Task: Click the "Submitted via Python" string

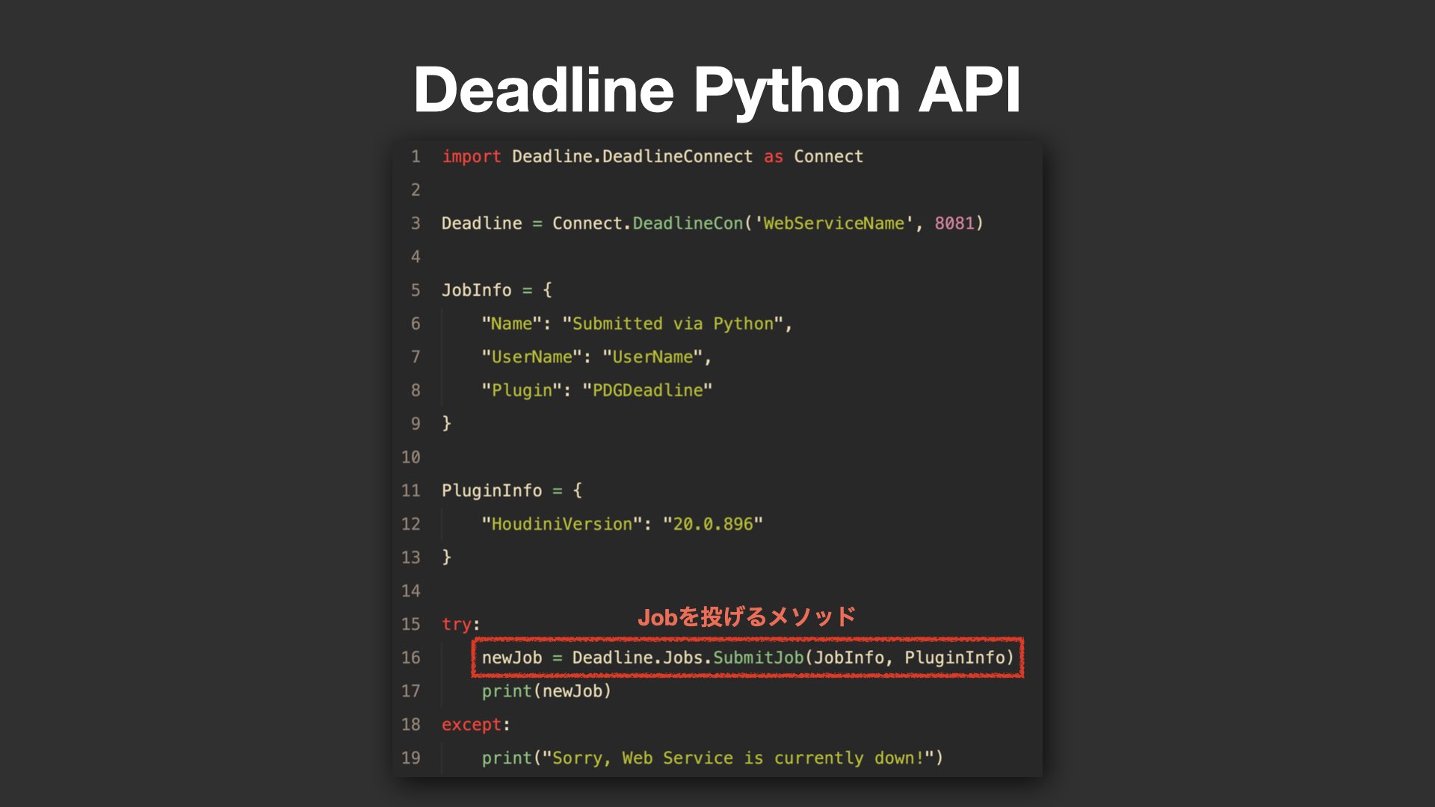Action: (x=672, y=324)
